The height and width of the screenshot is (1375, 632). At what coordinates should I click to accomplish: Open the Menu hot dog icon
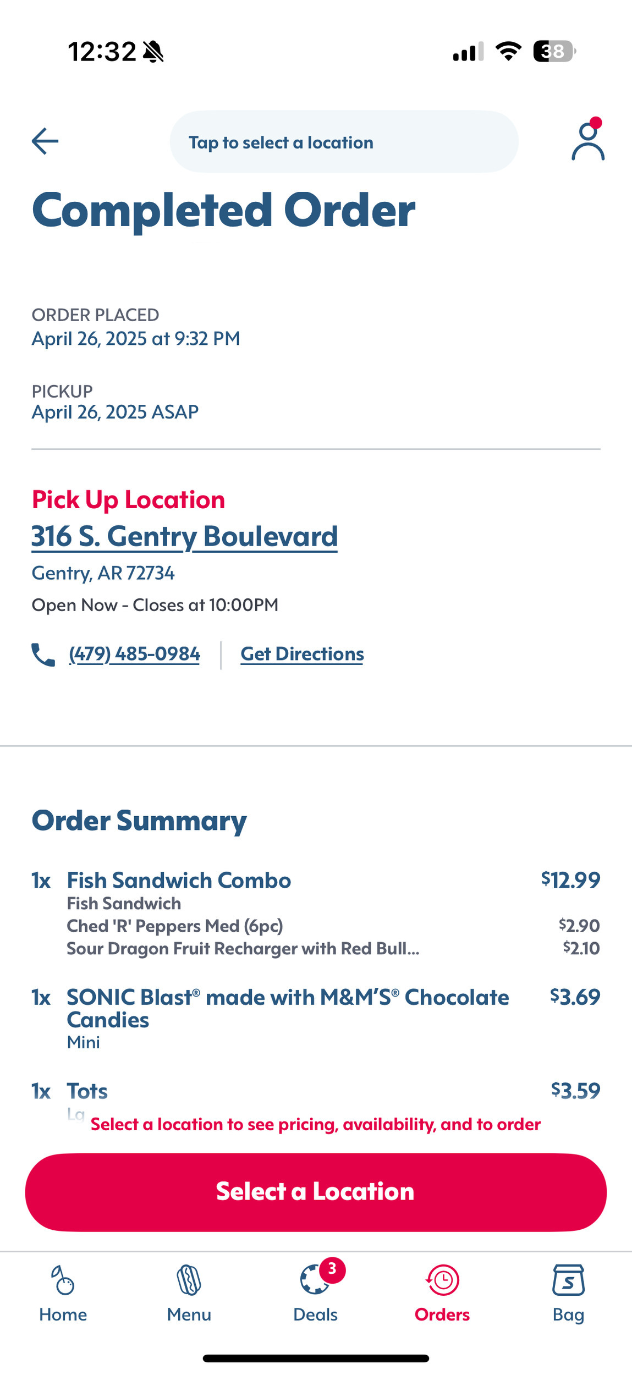coord(189,1279)
